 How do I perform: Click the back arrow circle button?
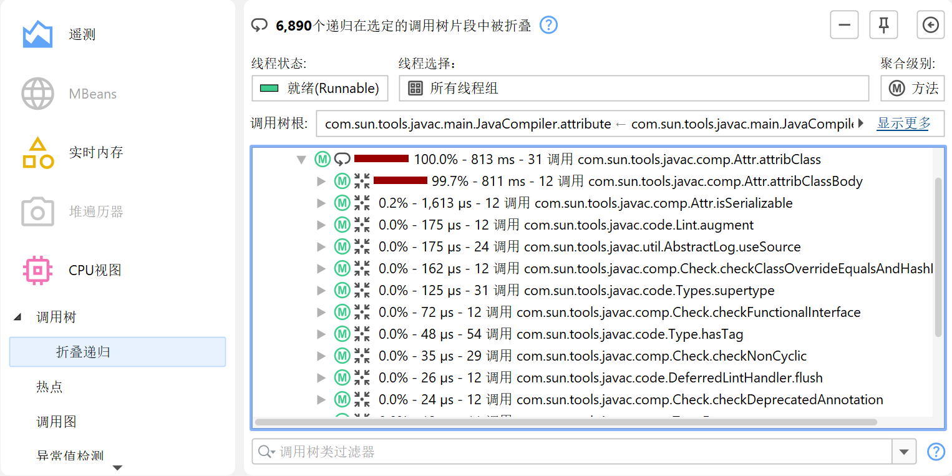pos(930,25)
